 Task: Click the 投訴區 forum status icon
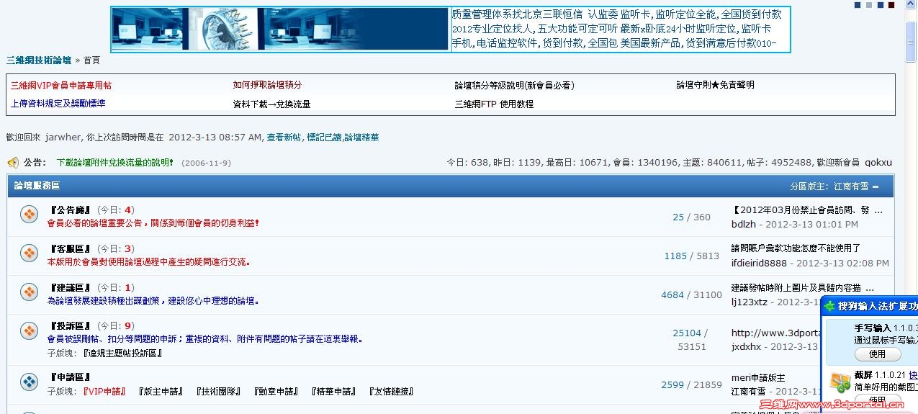click(x=29, y=331)
